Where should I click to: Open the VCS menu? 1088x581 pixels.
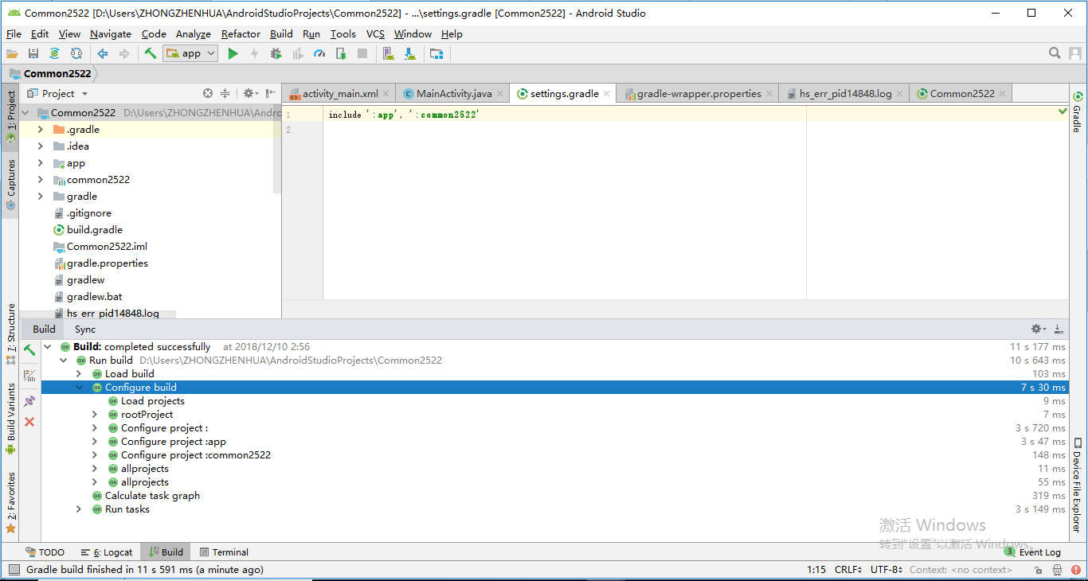(x=375, y=33)
